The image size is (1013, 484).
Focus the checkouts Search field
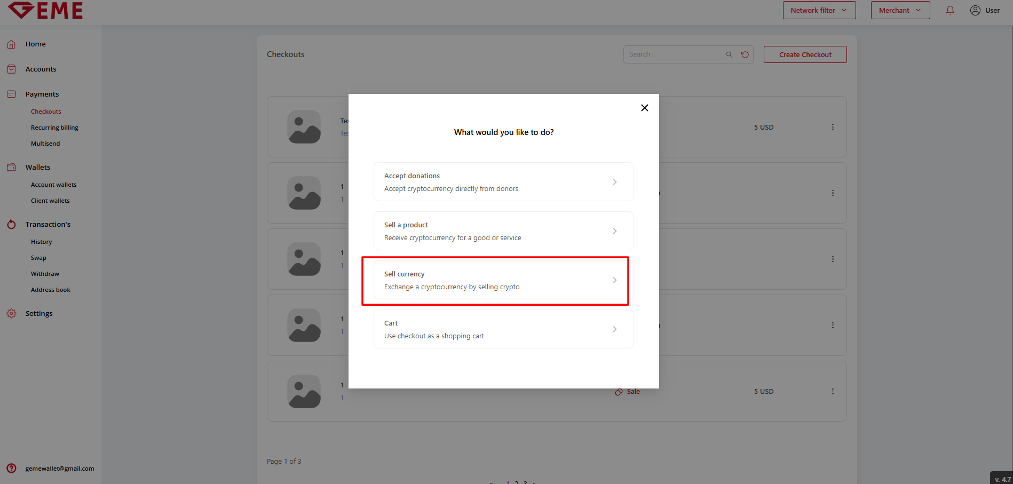674,54
